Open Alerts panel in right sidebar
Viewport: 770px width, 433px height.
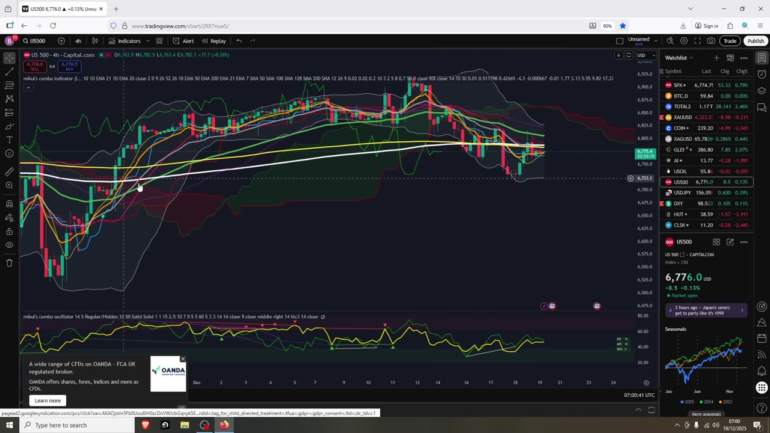tap(762, 75)
